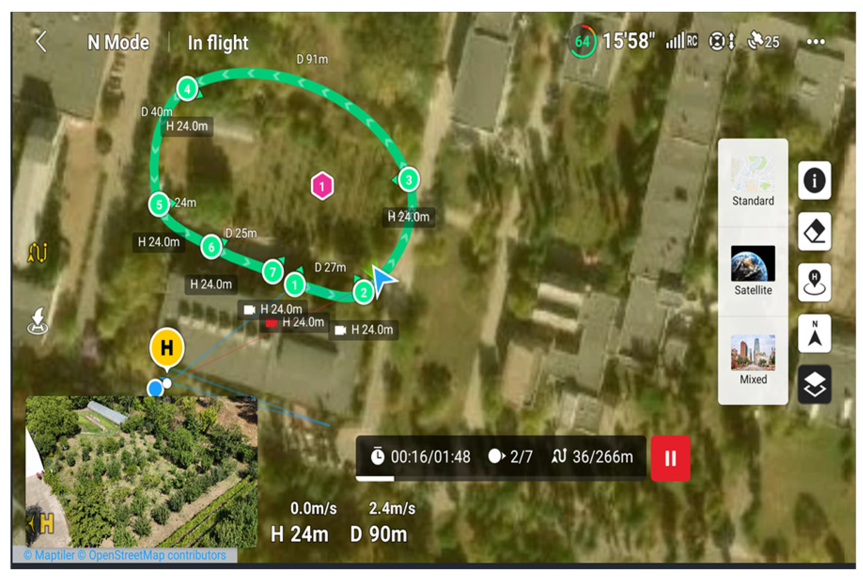Image resolution: width=863 pixels, height=580 pixels.
Task: Select Satellite map style
Action: [753, 271]
